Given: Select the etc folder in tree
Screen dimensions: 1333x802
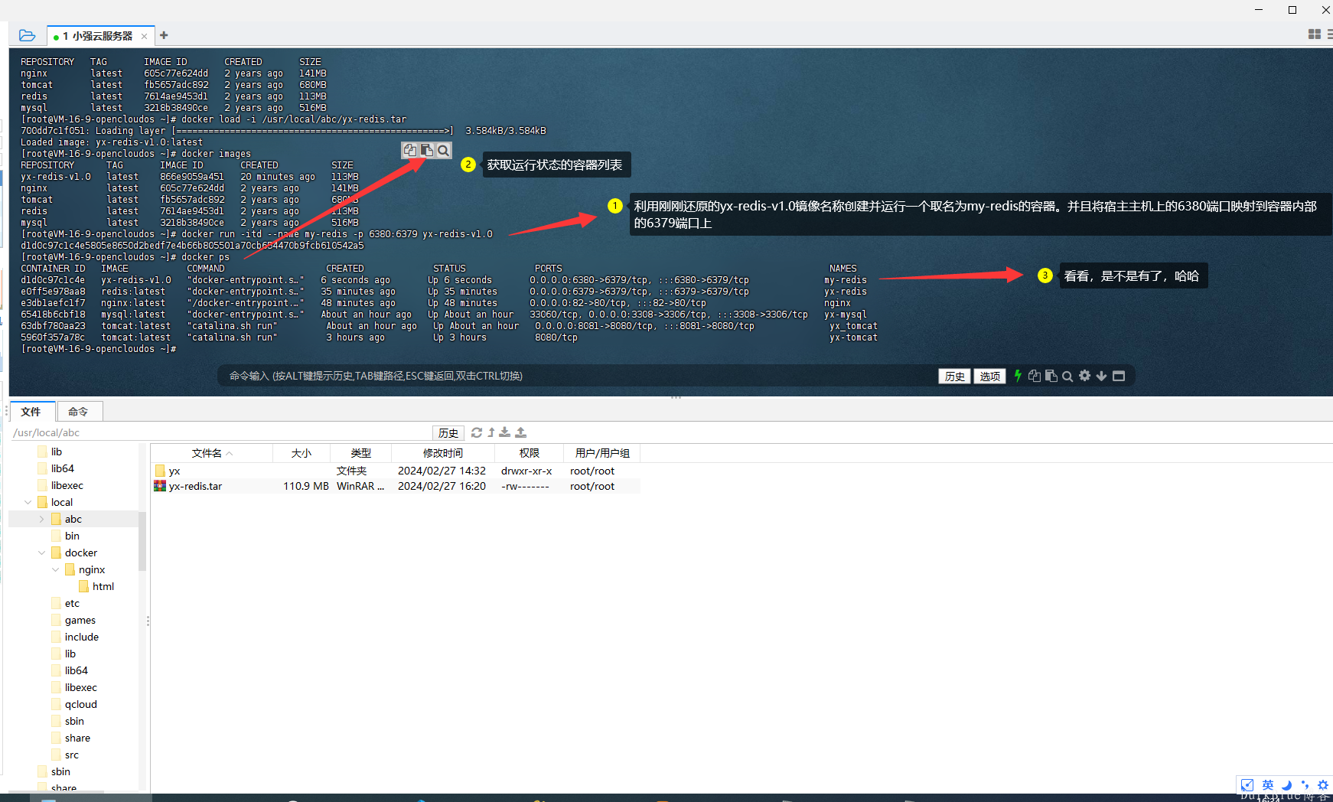Looking at the screenshot, I should pyautogui.click(x=73, y=603).
